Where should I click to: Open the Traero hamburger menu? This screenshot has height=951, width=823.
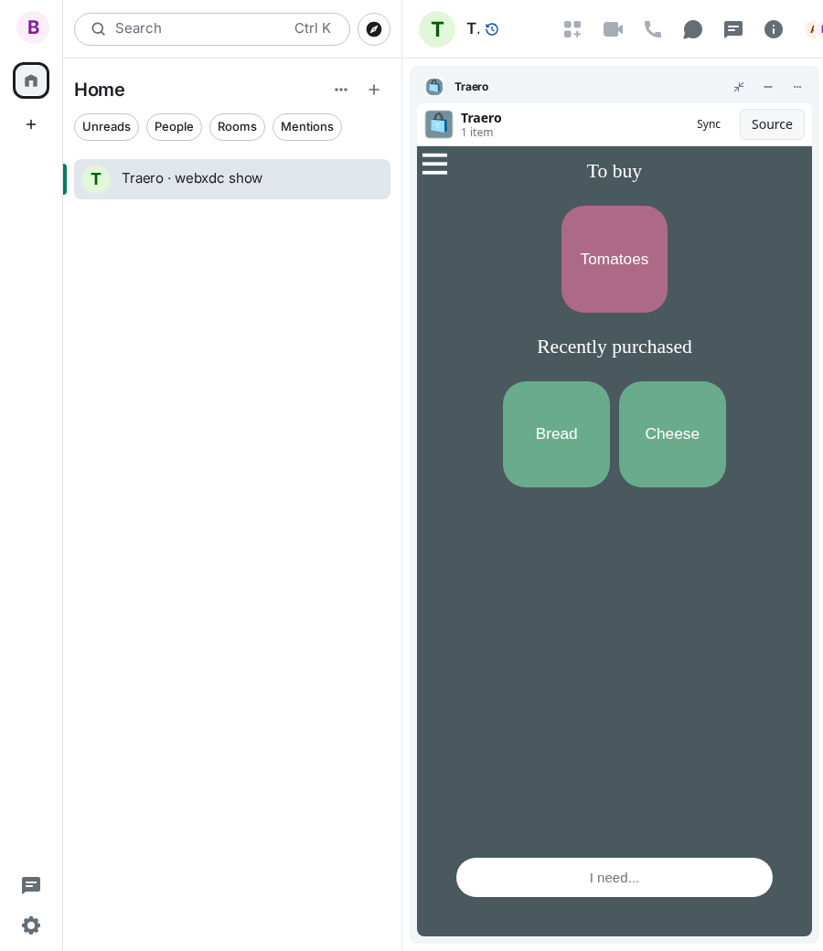pyautogui.click(x=435, y=164)
